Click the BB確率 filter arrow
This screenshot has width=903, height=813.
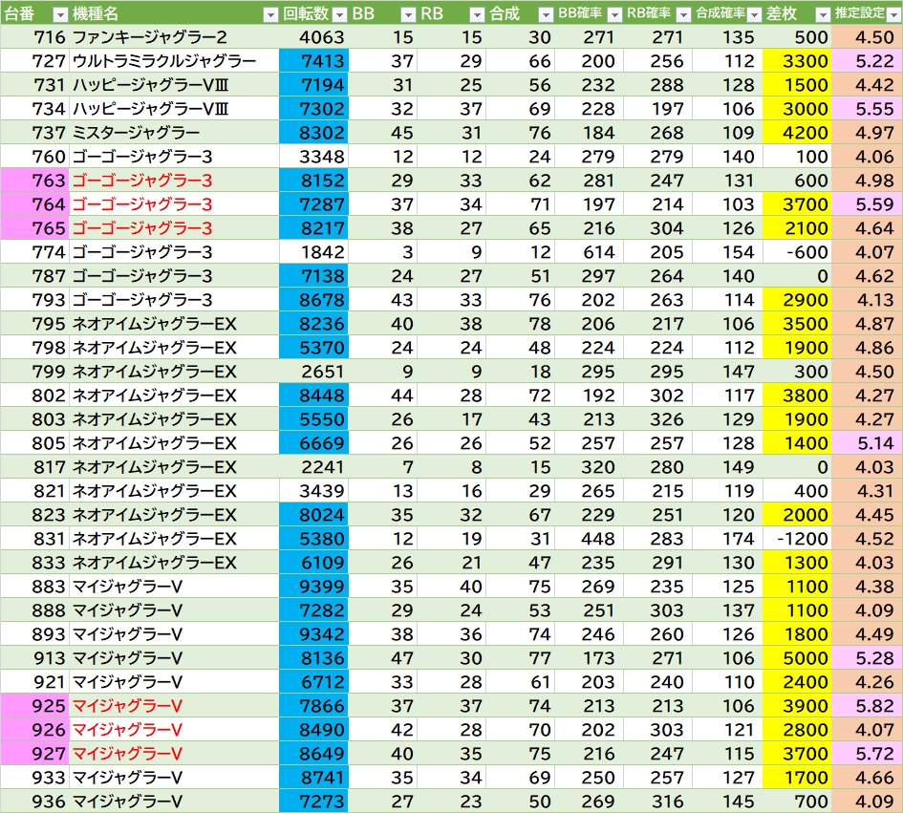pyautogui.click(x=614, y=14)
